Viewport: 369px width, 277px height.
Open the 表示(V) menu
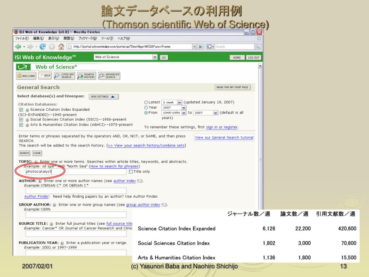pyautogui.click(x=53, y=38)
